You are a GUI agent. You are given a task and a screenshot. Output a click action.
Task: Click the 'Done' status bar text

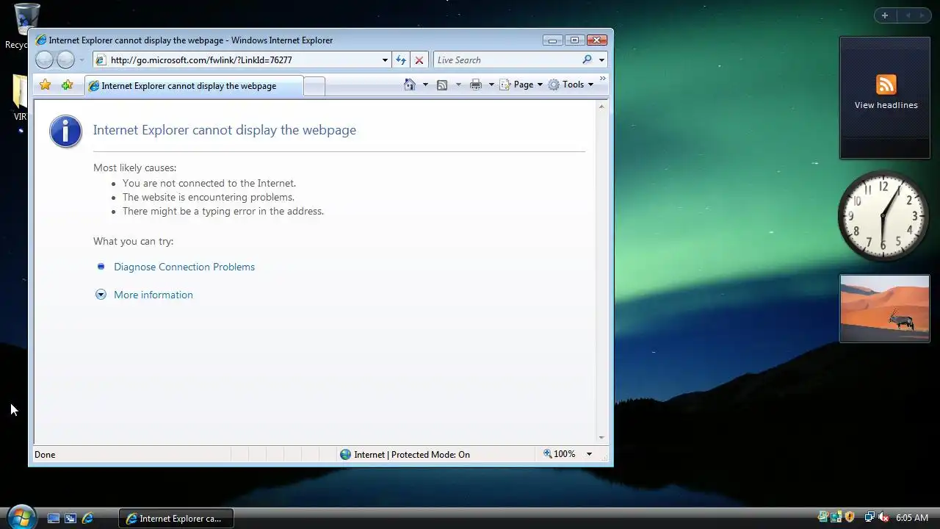point(45,455)
